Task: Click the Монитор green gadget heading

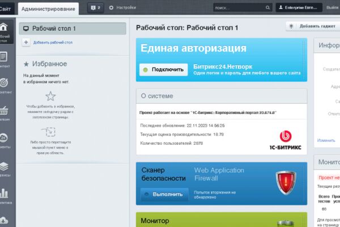Action: coord(155,221)
